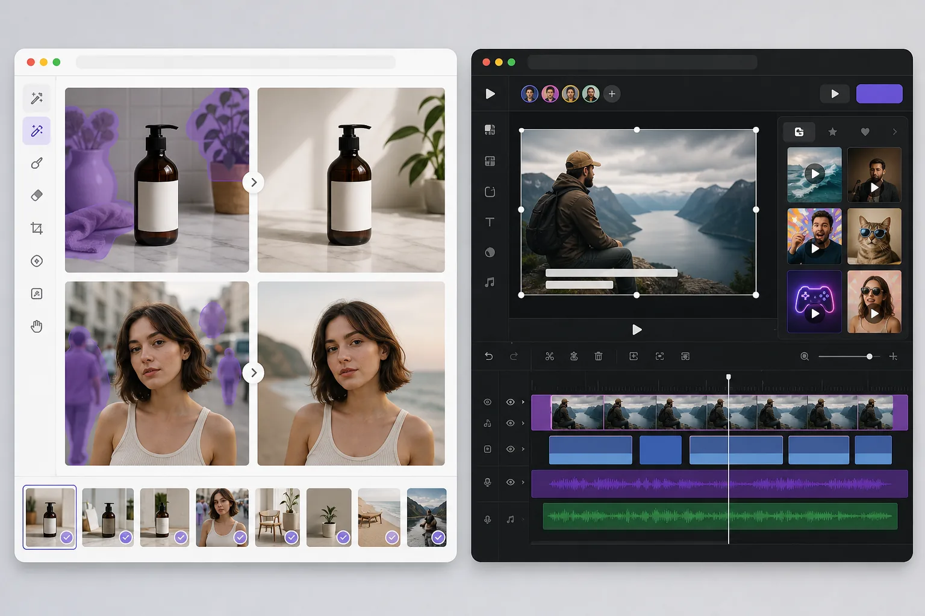
Task: Switch to the star favorites tab
Action: 833,132
